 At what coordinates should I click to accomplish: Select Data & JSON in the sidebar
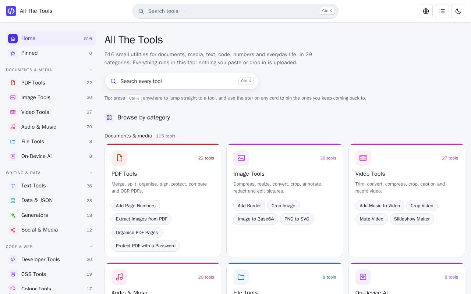(51, 200)
